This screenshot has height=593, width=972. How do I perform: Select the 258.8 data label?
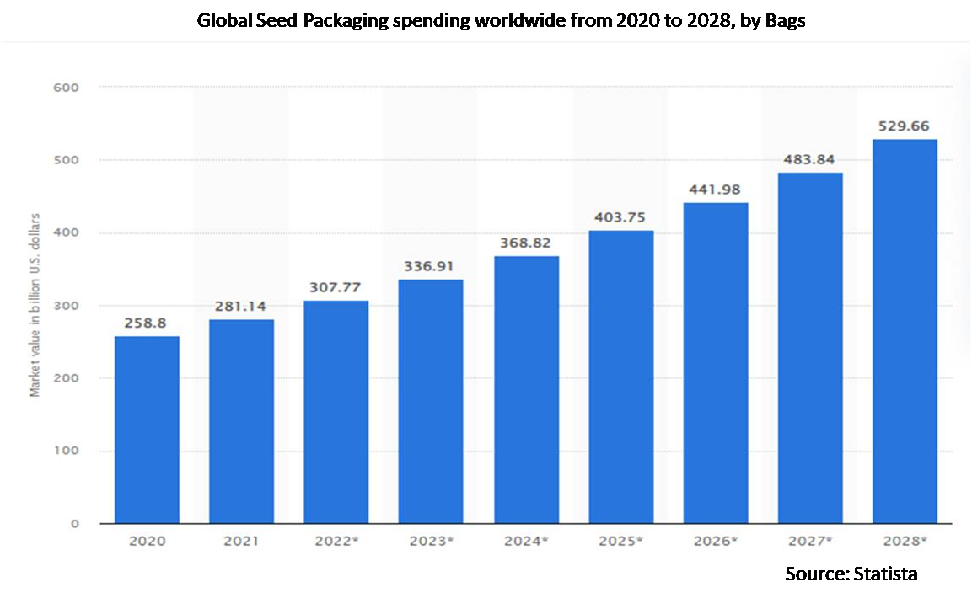click(147, 323)
